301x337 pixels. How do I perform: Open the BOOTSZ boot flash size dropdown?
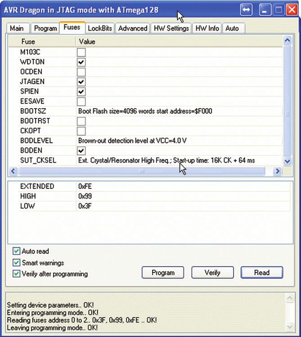[x=179, y=111]
